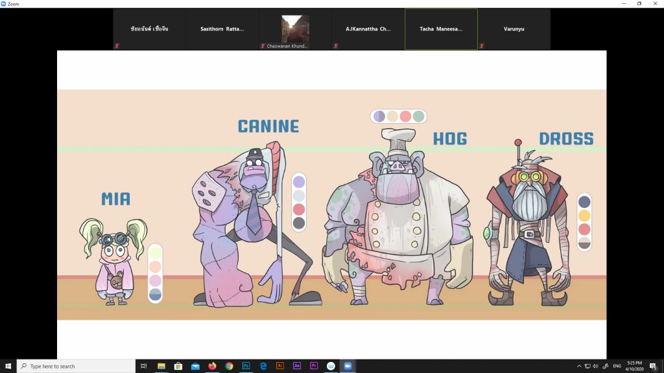664x373 pixels.
Task: Open the Microsoft Edge taskbar icon
Action: [x=263, y=366]
